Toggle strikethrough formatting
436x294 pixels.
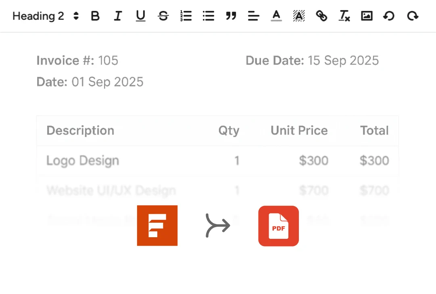coord(163,16)
